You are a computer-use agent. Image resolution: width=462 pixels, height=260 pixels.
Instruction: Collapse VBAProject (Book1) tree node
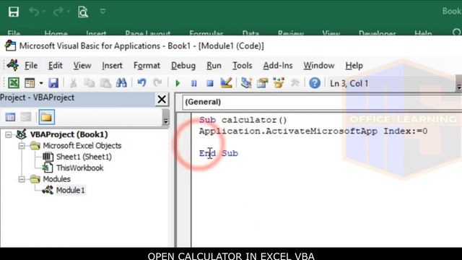point(9,135)
